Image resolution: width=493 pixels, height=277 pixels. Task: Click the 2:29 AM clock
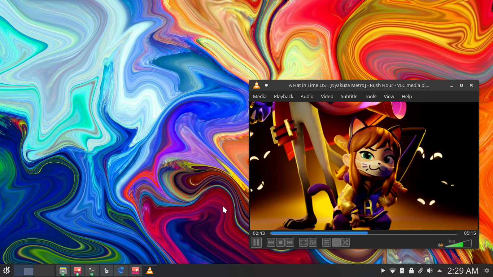click(463, 271)
